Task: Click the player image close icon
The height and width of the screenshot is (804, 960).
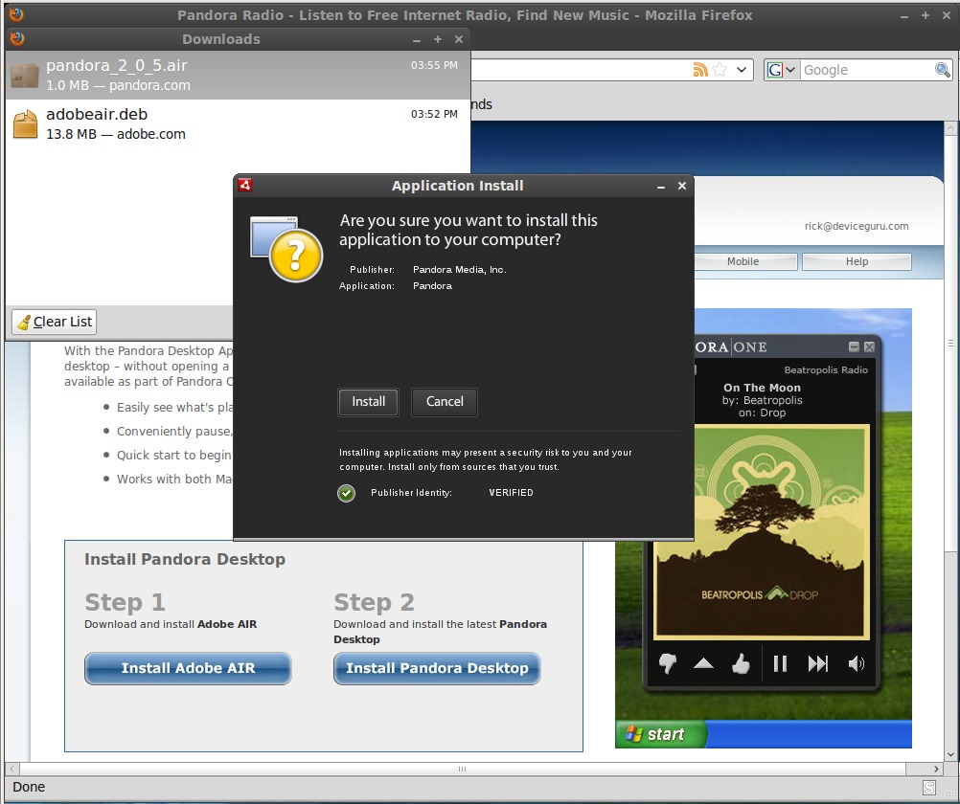Action: tap(869, 346)
